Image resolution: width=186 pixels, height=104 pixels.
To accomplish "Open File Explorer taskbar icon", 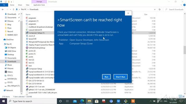I will coord(89,101).
